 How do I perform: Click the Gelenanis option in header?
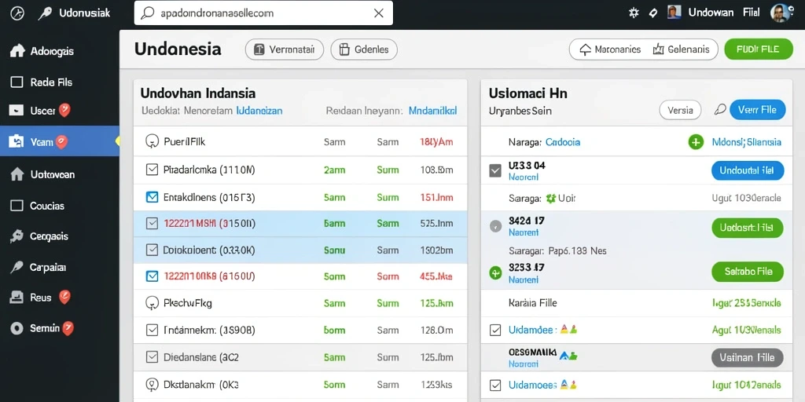681,49
